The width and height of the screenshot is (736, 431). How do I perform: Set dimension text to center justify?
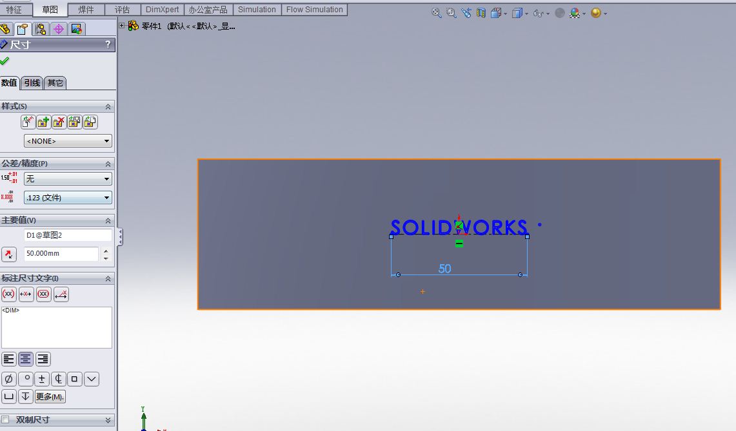26,359
